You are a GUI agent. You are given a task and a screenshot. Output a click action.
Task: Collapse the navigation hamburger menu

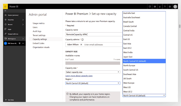[x=5, y=11]
